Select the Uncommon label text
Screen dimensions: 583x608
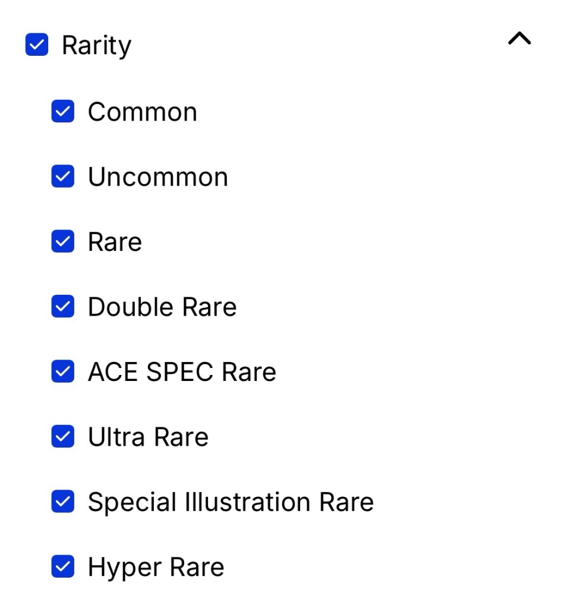tap(157, 177)
